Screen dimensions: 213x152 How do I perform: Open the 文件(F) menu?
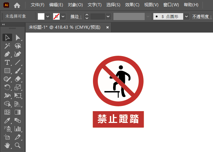click(x=37, y=5)
